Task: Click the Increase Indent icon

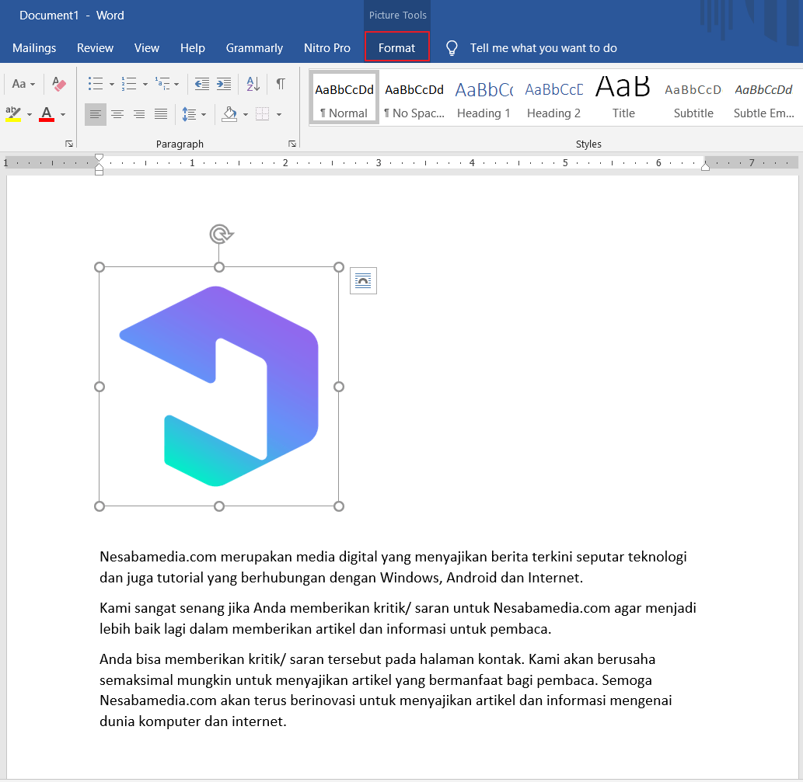Action: (224, 84)
